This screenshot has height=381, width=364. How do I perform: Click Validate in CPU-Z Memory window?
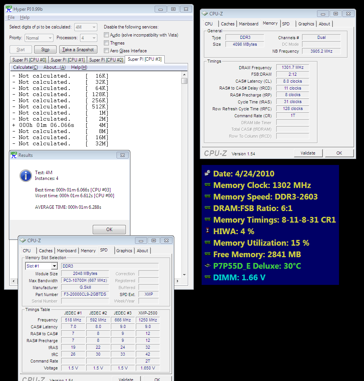tap(308, 153)
